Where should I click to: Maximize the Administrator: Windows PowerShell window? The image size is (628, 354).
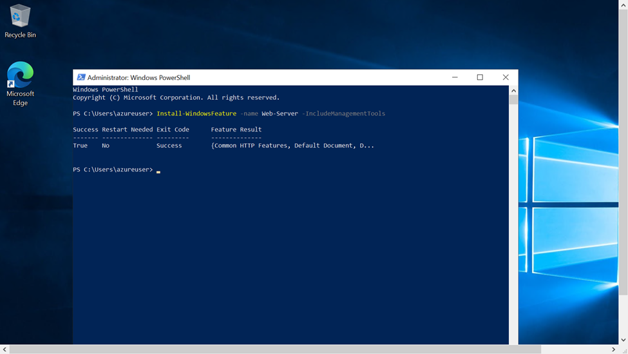pyautogui.click(x=480, y=77)
